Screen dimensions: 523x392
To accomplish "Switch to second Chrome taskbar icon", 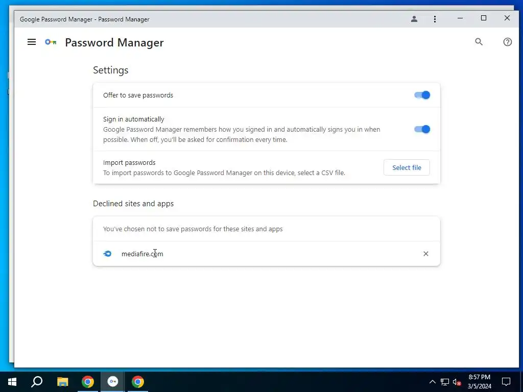I will pos(138,382).
